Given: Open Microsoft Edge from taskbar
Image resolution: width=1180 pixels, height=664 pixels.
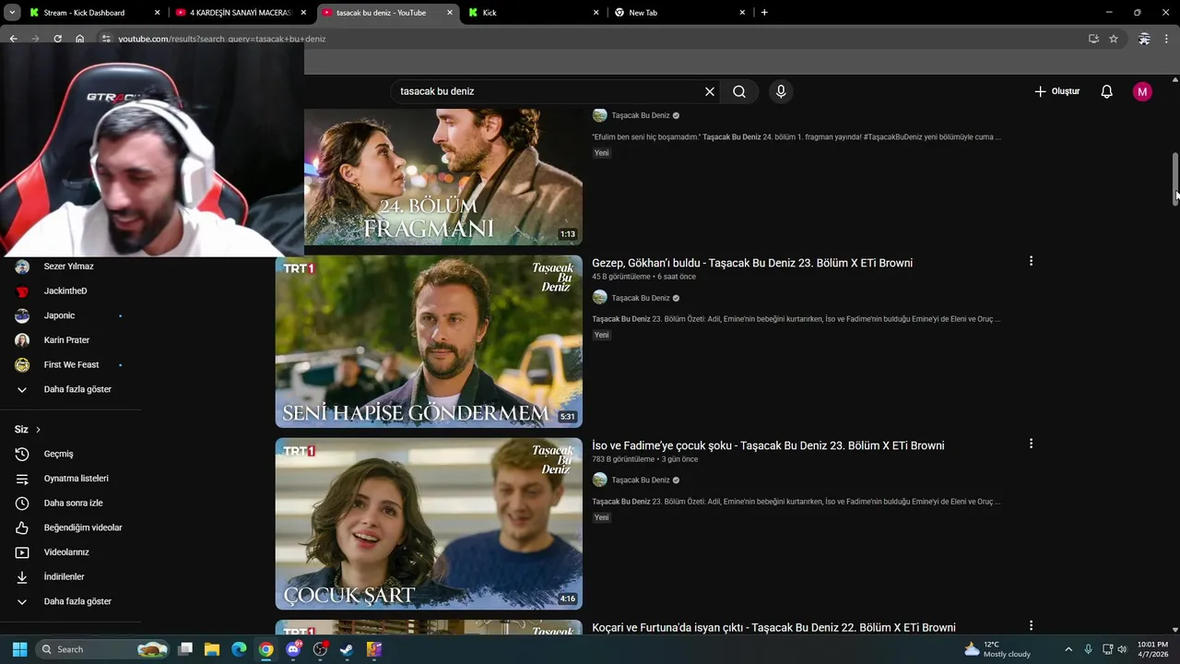Looking at the screenshot, I should [239, 649].
